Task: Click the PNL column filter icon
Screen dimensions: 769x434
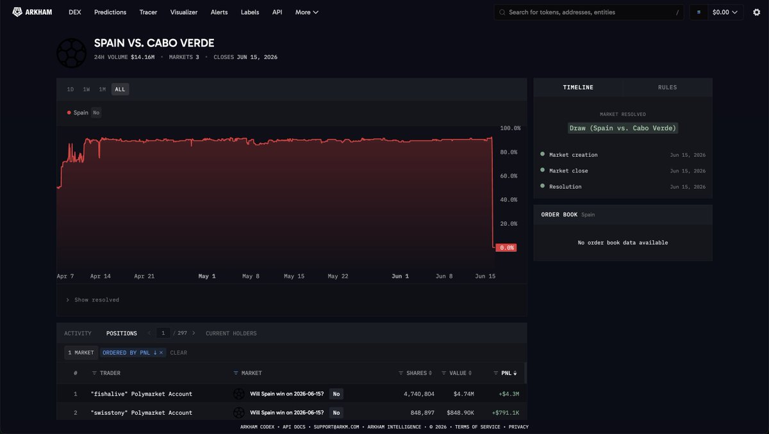Action: tap(496, 373)
